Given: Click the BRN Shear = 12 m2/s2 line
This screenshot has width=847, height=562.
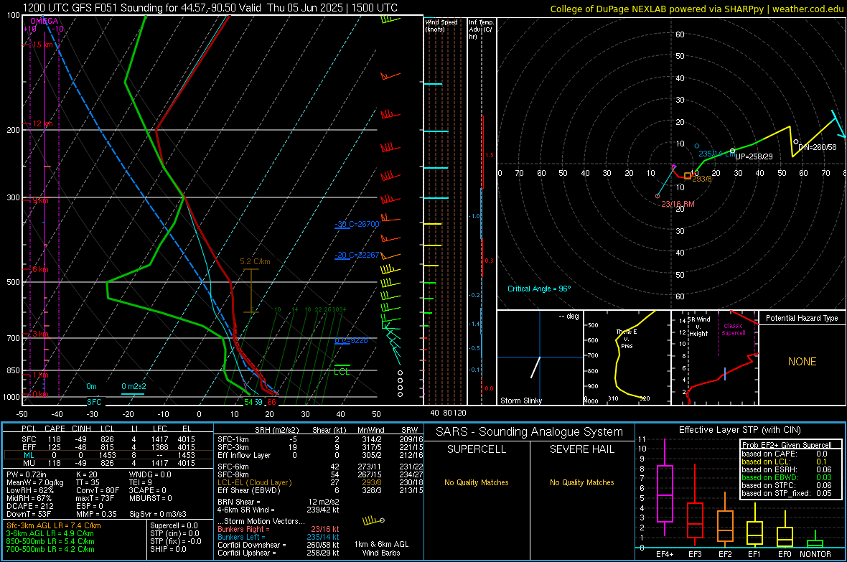Looking at the screenshot, I should tap(279, 502).
